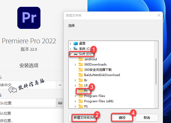Image resolution: width=171 pixels, height=123 pixels.
Task: Confirm with the 确定 button
Action: [x=122, y=118]
